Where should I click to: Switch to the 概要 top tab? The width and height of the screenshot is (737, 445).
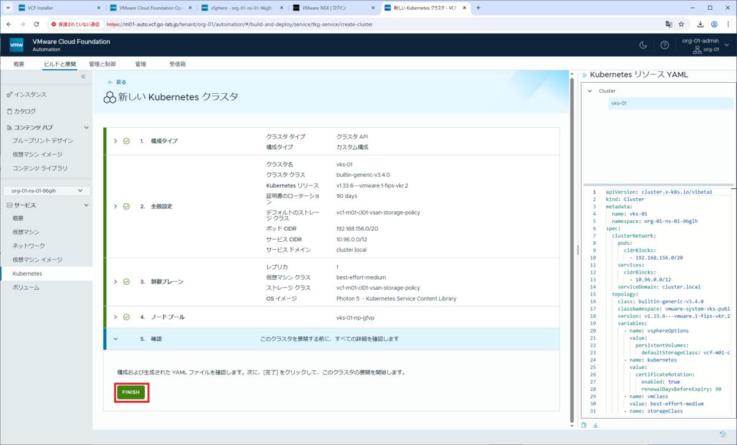(19, 64)
